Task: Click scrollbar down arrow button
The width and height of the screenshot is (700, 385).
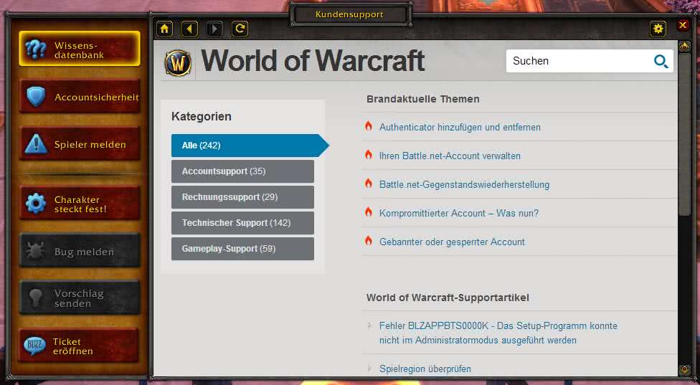Action: [684, 370]
